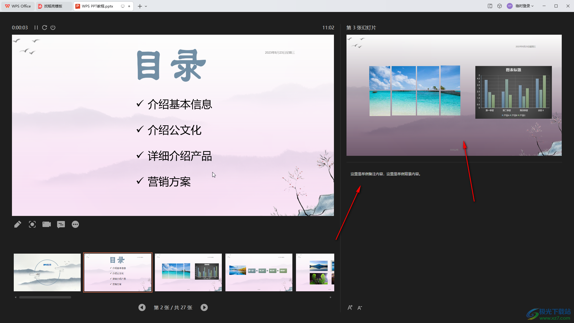The width and height of the screenshot is (574, 323).
Task: Add a new tab with plus button
Action: point(140,6)
